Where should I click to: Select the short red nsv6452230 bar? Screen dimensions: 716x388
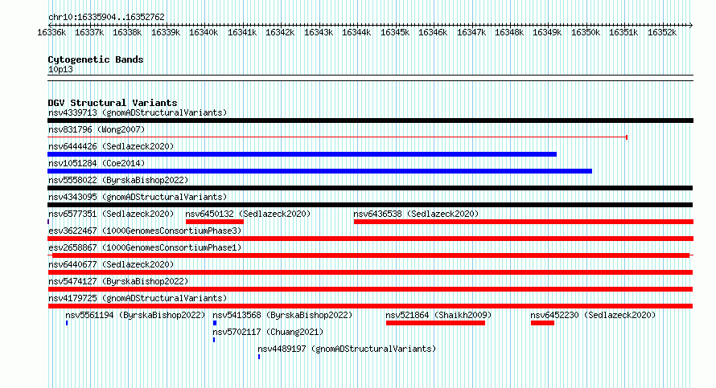(542, 323)
